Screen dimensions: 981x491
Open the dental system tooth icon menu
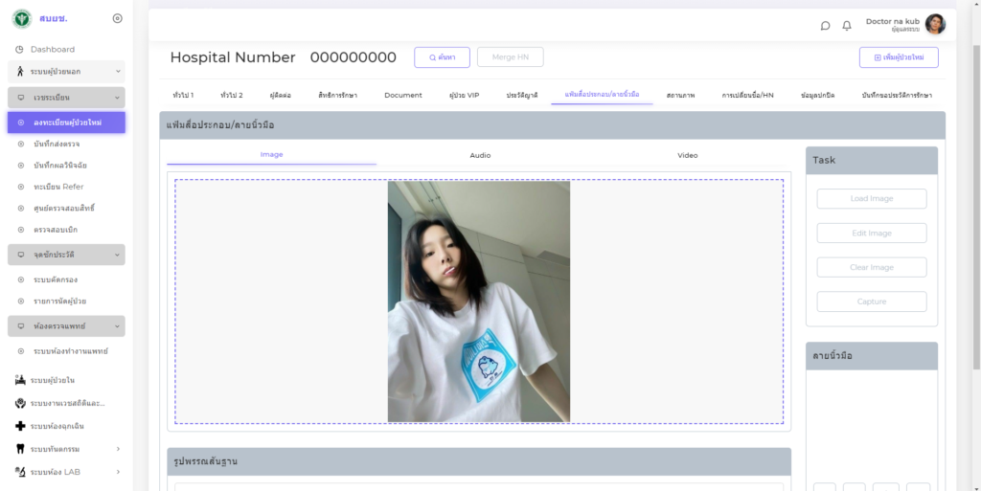tap(20, 449)
